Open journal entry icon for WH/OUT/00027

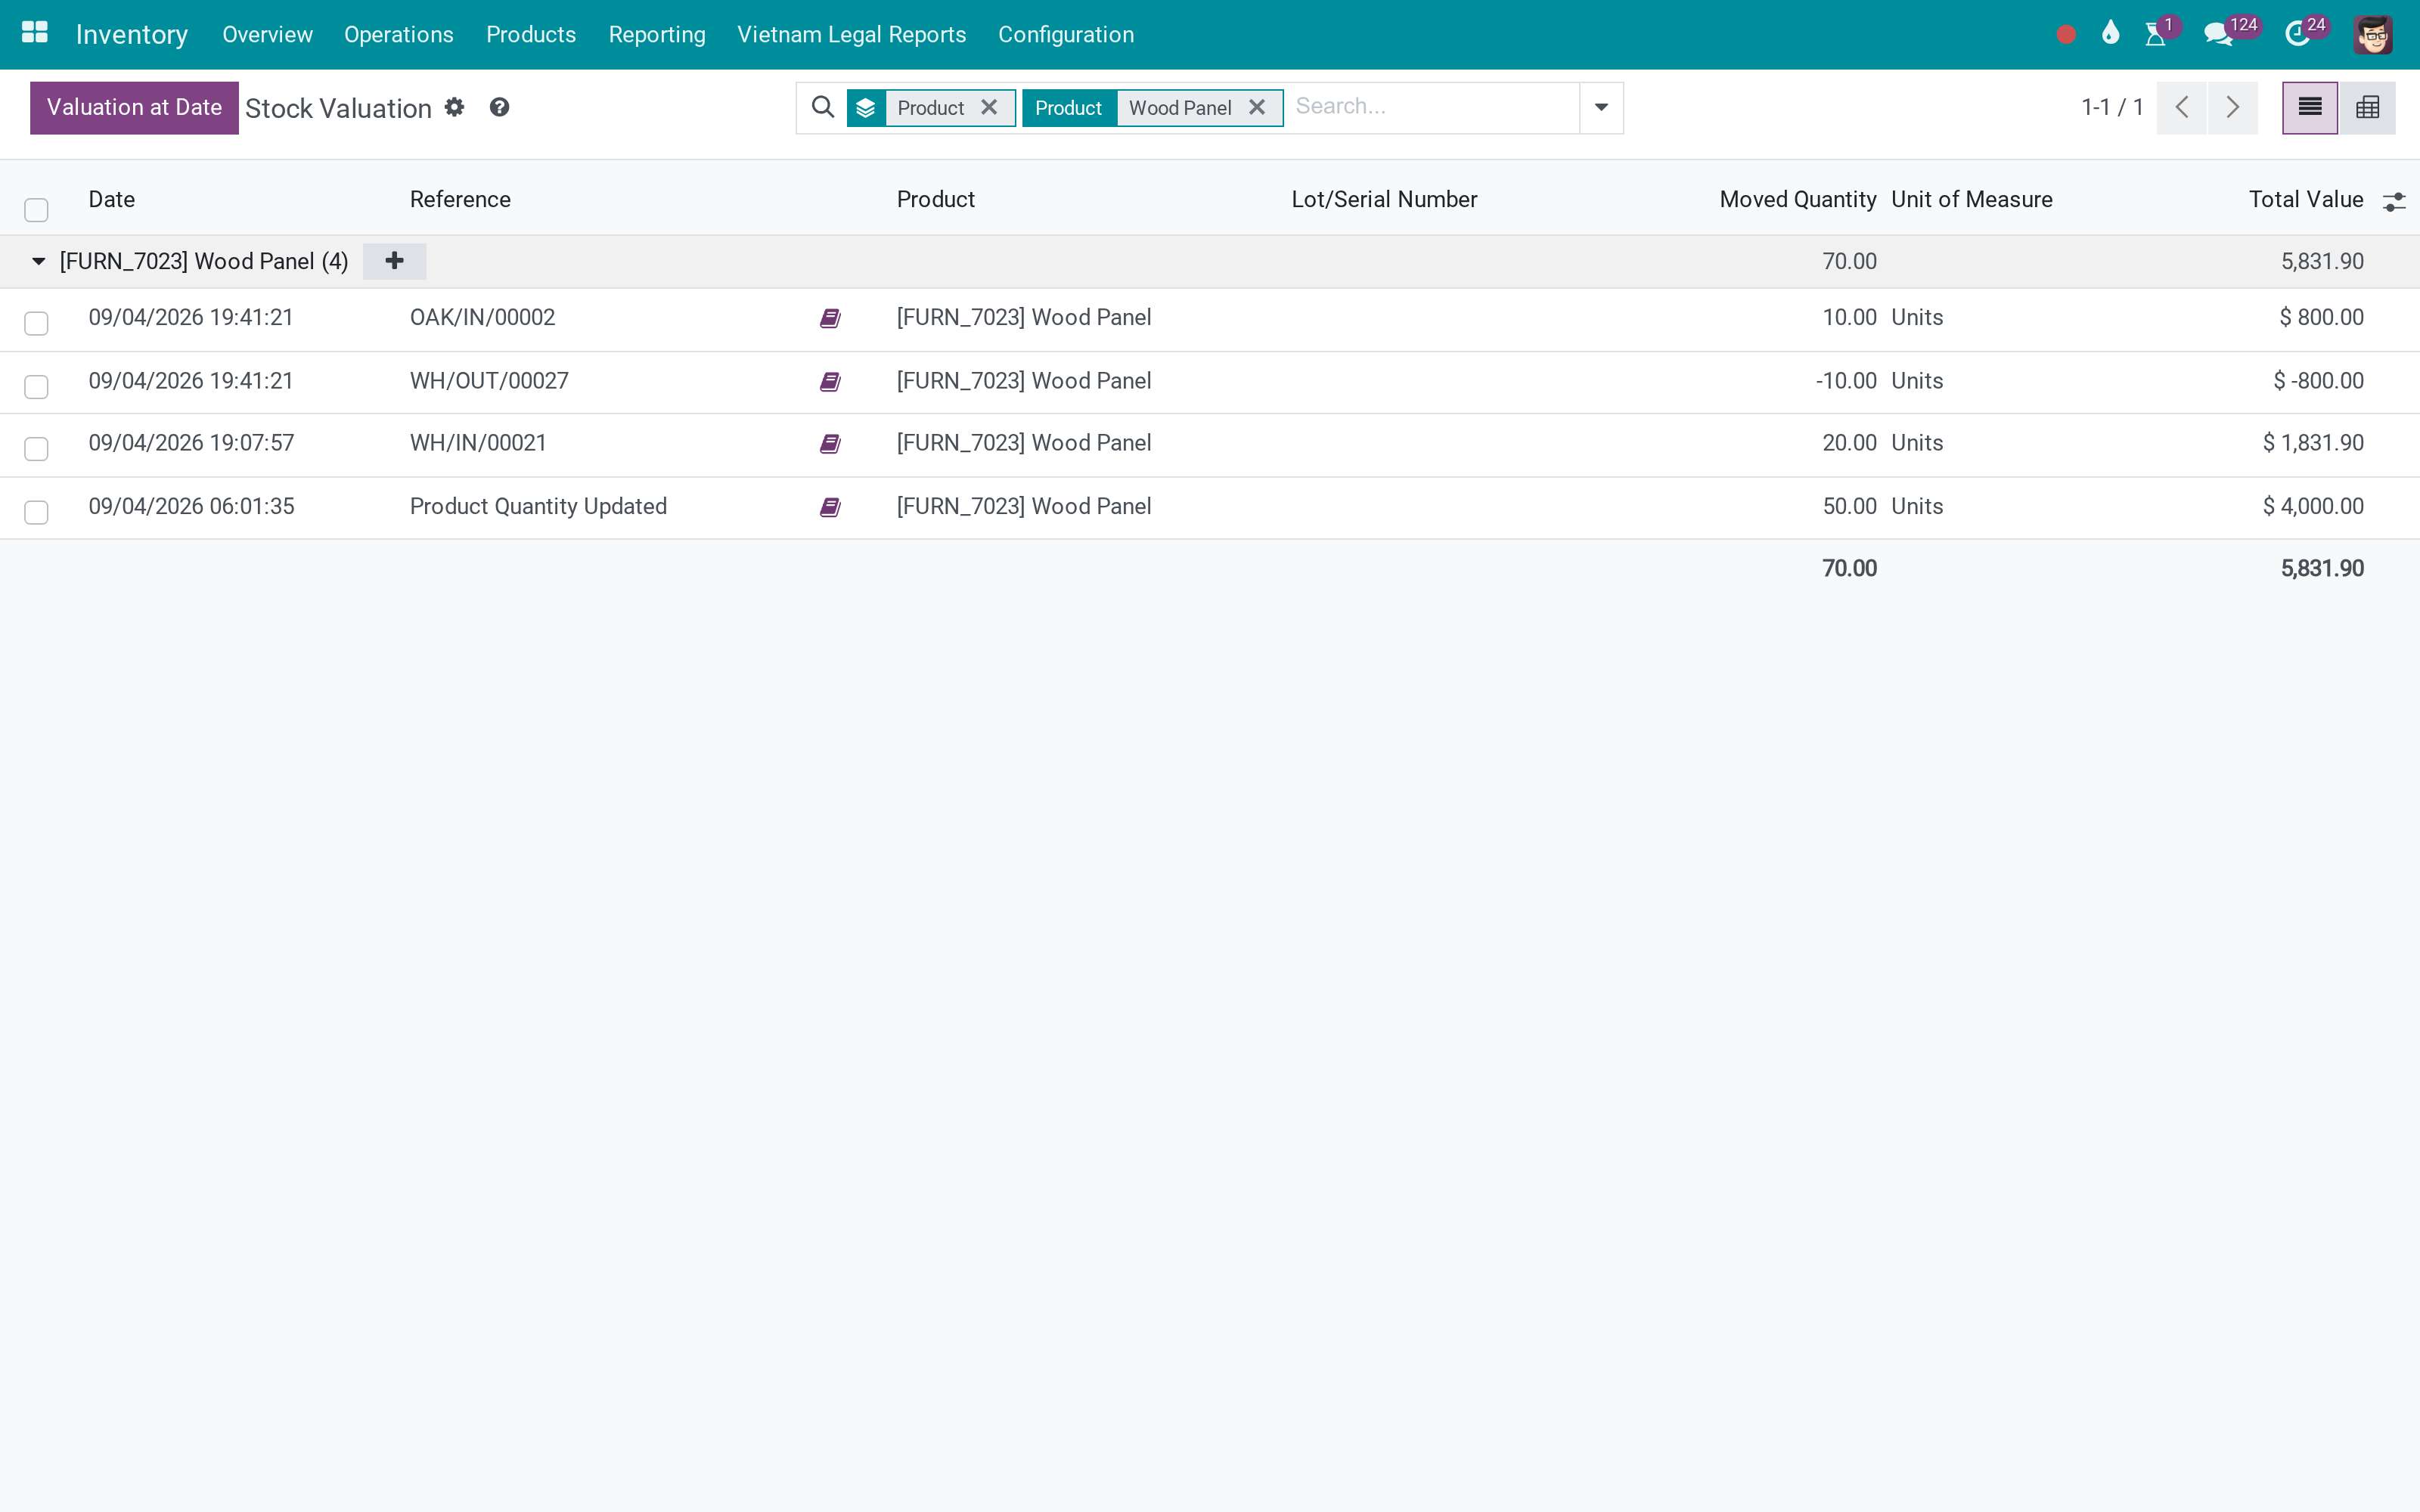(830, 382)
